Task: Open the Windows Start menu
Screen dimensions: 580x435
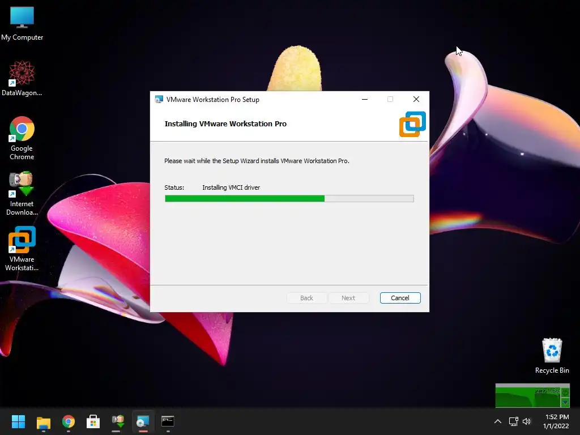Action: [x=18, y=421]
